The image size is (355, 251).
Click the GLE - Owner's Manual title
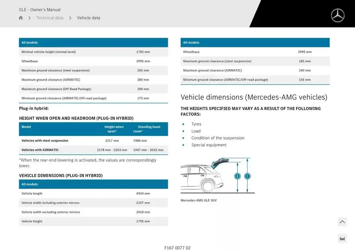pyautogui.click(x=40, y=10)
